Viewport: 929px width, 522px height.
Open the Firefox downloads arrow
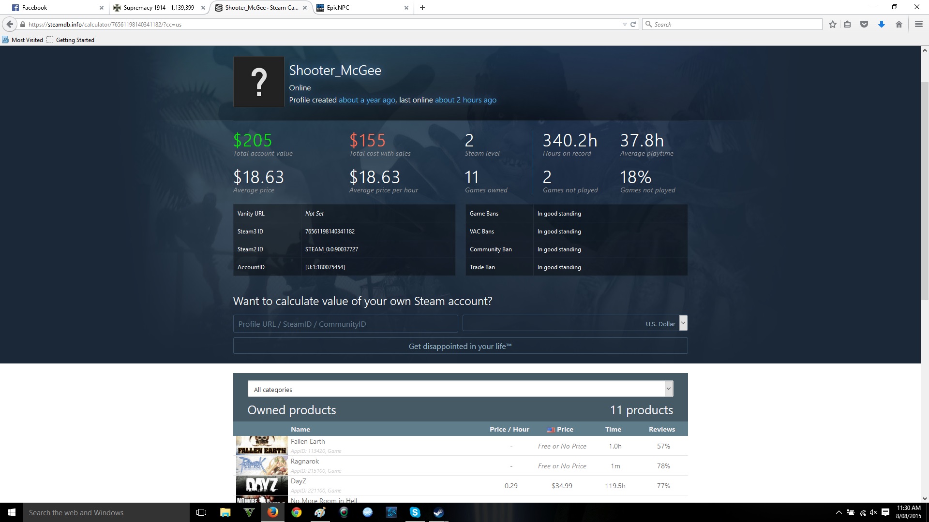[882, 24]
